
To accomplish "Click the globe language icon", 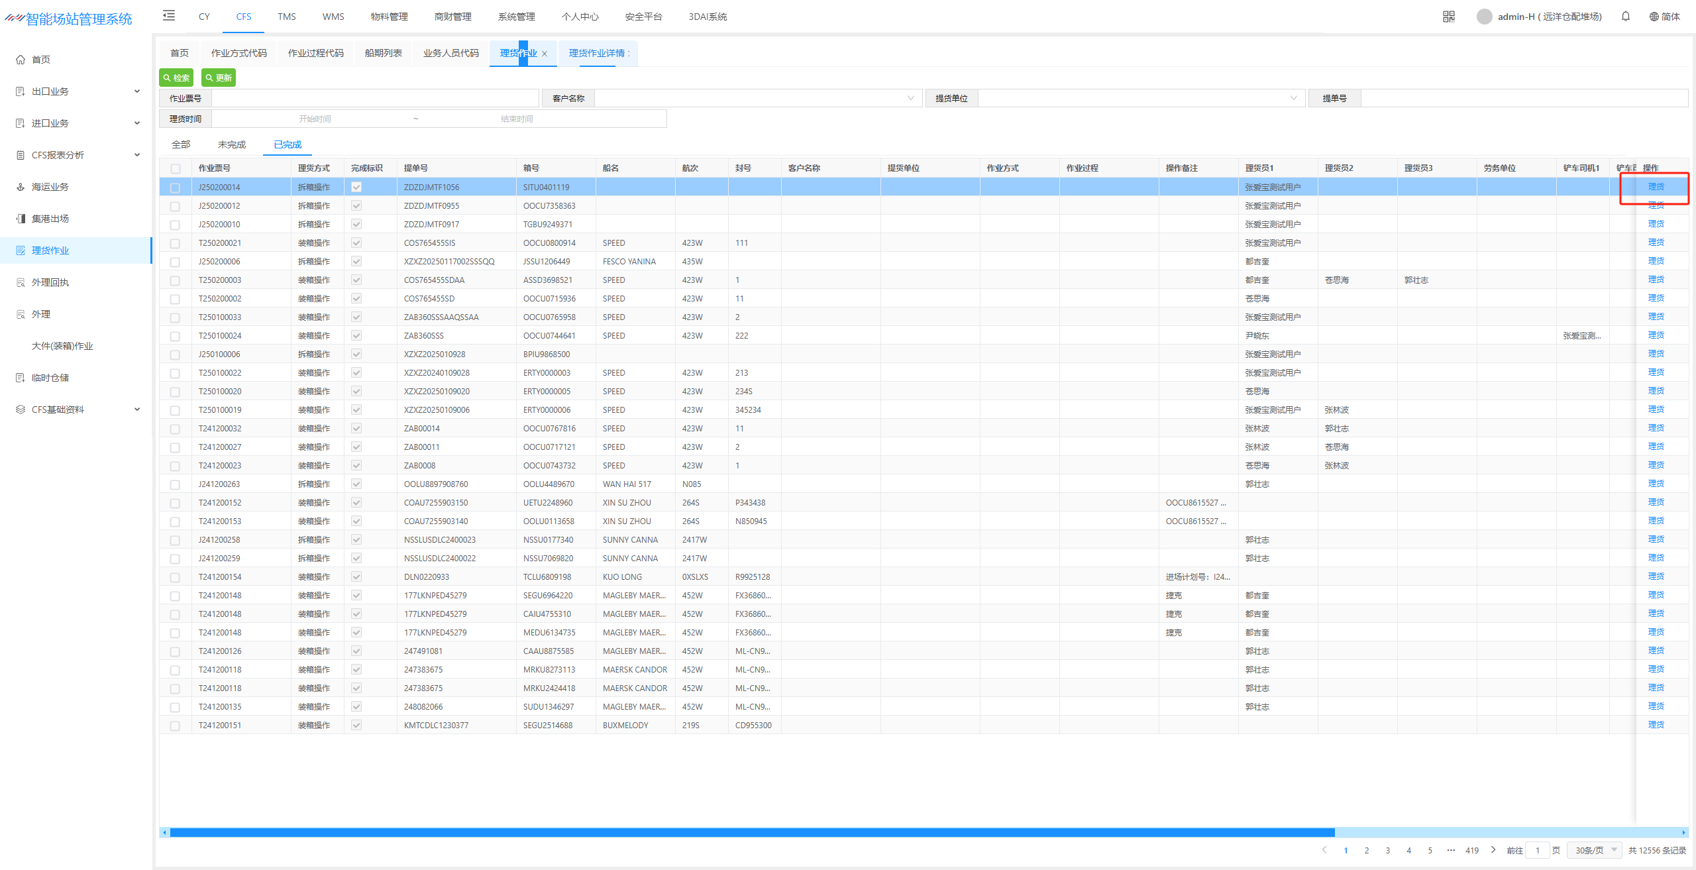I will pos(1654,17).
